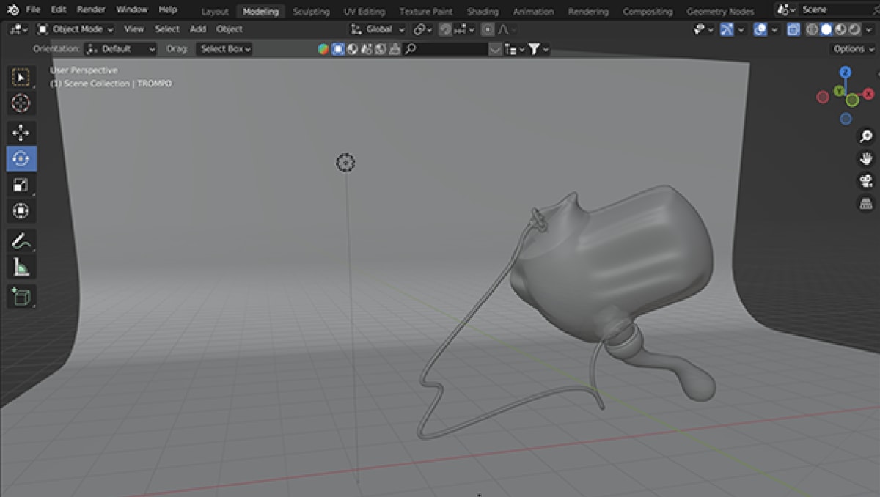The width and height of the screenshot is (880, 497).
Task: Click the zoom magnifier viewport icon
Action: click(x=867, y=136)
